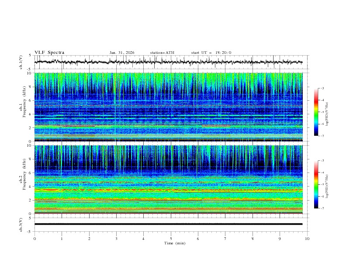The height and width of the screenshot is (268, 346).
Task: Click the "8" kHz tick on ch.1 spectrogram
Action: (x=30, y=87)
